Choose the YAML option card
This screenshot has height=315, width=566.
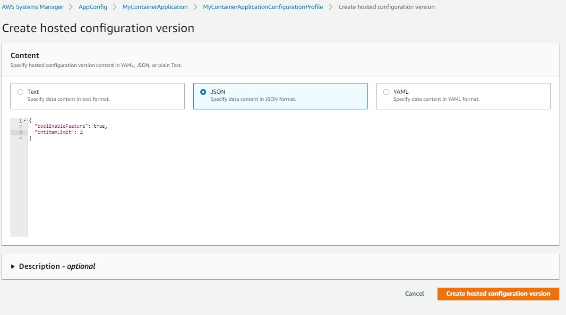pyautogui.click(x=463, y=96)
